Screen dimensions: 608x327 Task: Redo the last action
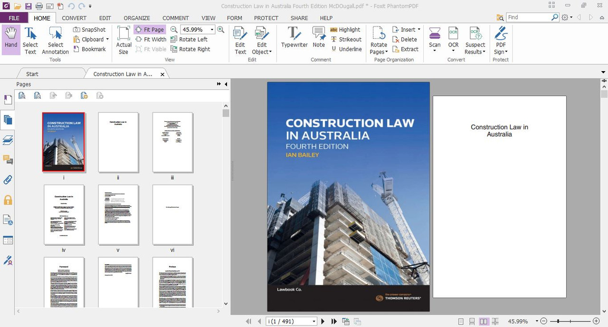(81, 6)
